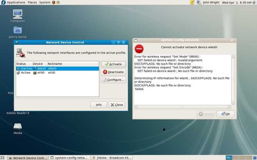Open Configure in Network Device Control
The height and width of the screenshot is (160, 257).
[113, 80]
